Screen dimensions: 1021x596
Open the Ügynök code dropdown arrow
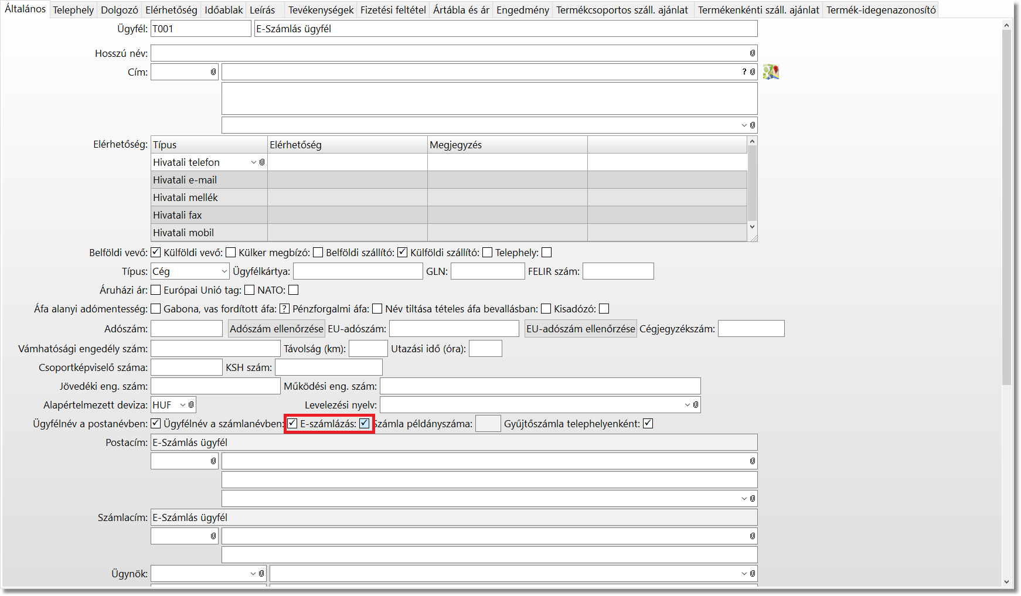point(253,574)
